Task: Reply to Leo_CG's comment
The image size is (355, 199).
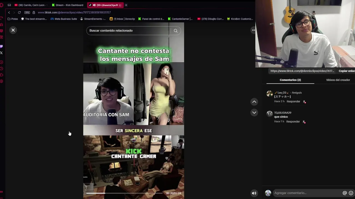Action: (x=293, y=101)
